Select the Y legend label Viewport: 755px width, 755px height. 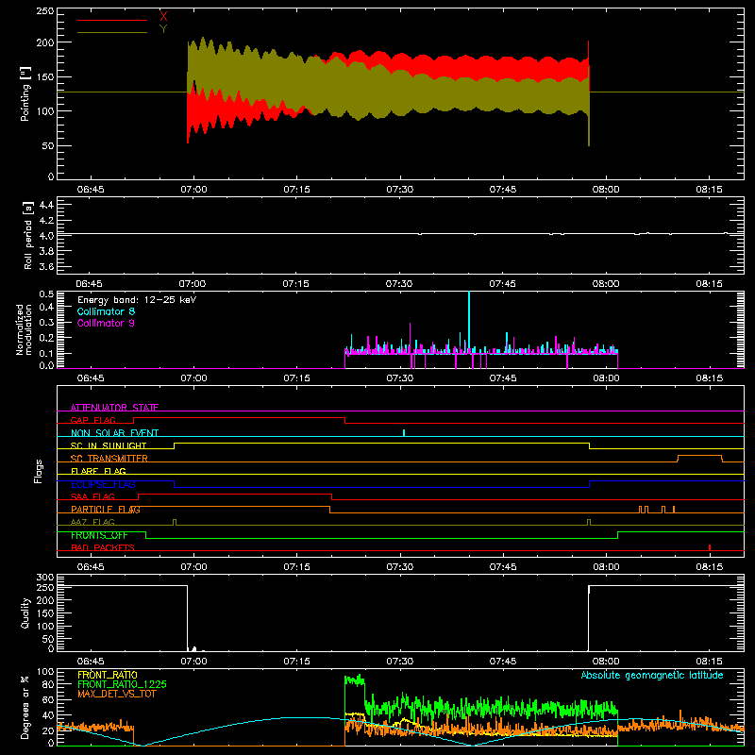tap(163, 29)
